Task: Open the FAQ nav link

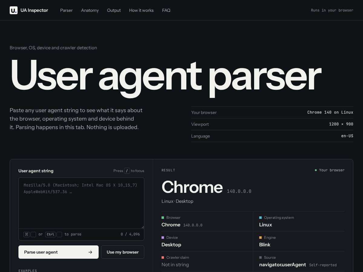Action: tap(166, 10)
